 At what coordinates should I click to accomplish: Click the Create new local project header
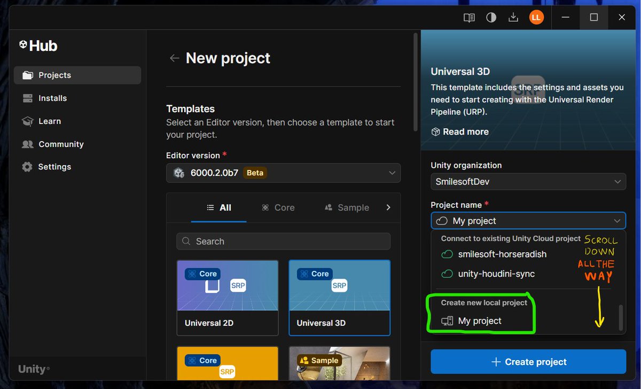click(484, 303)
